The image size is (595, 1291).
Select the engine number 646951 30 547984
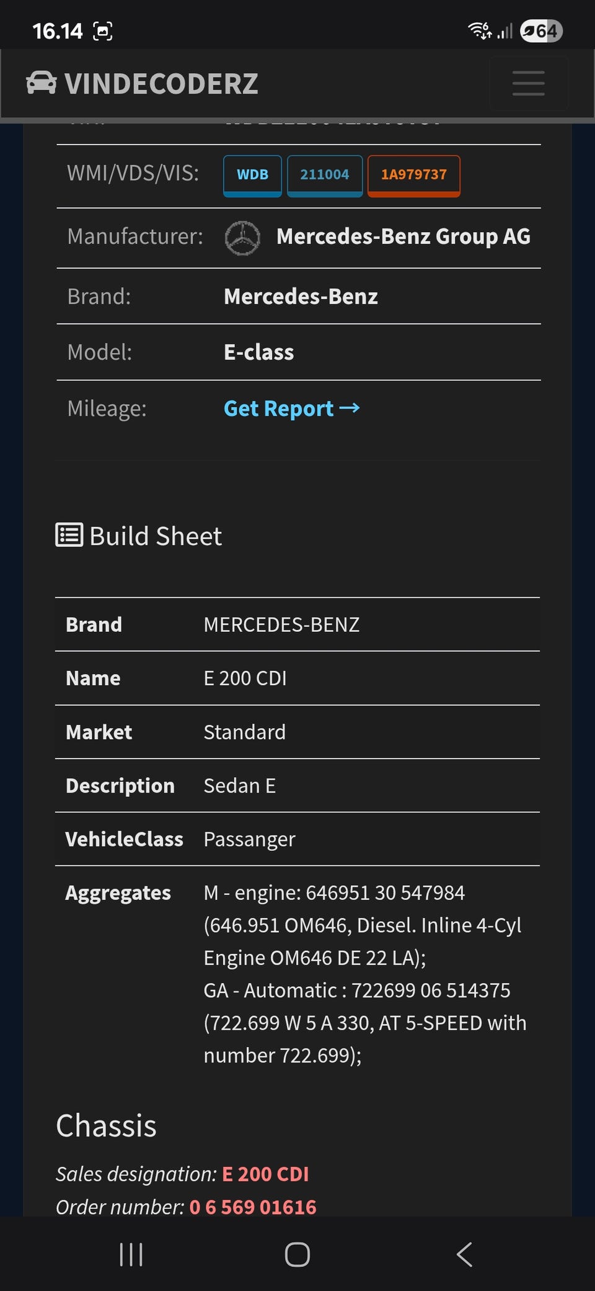tap(386, 893)
